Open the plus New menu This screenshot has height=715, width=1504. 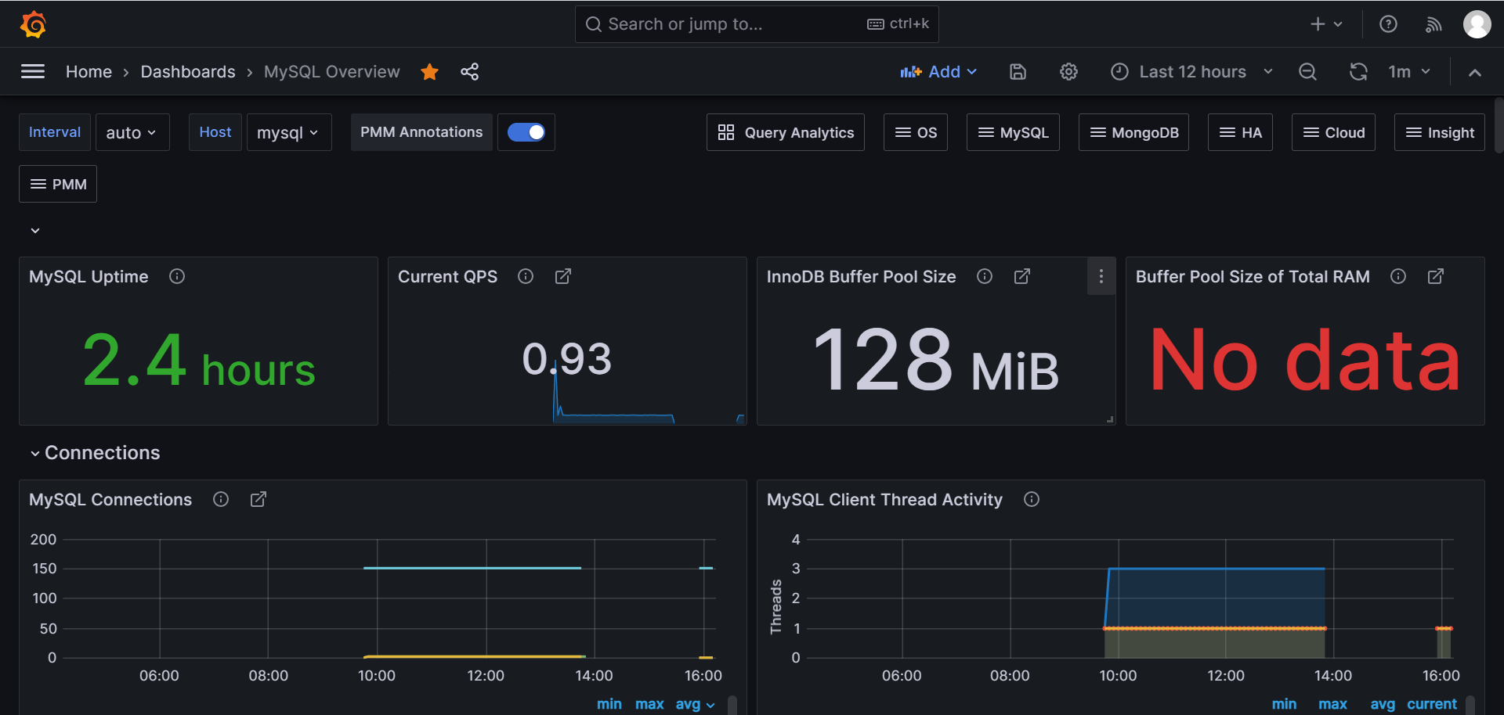click(x=1326, y=24)
